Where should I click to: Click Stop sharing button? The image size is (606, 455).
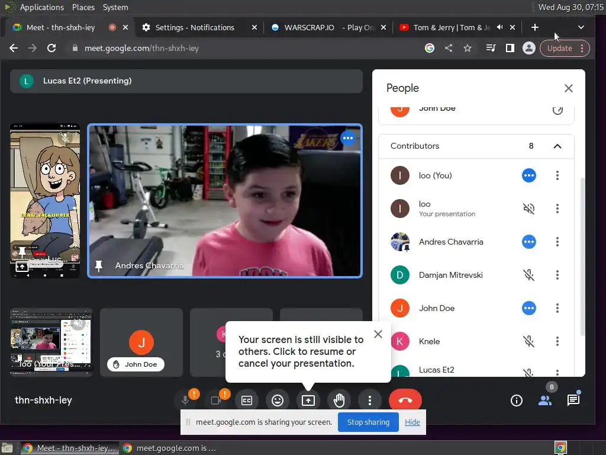[x=368, y=422]
